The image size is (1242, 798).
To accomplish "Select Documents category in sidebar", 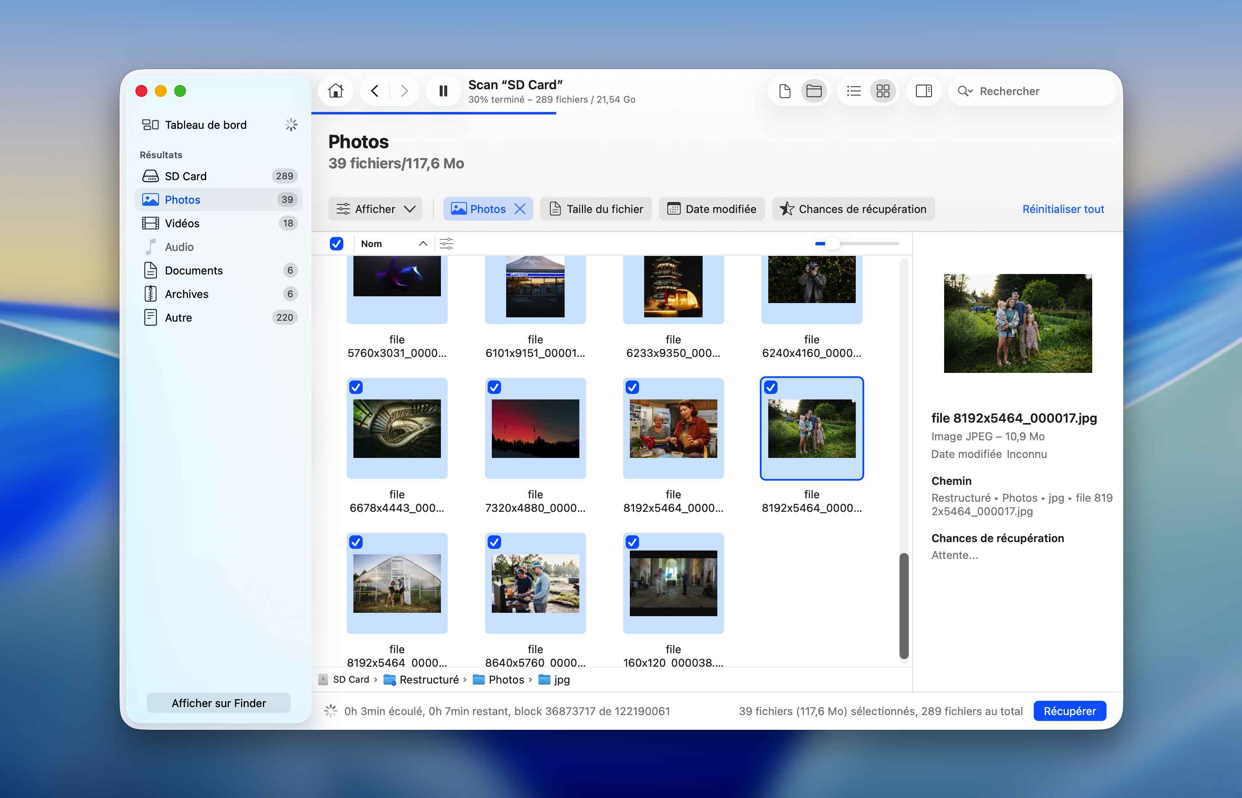I will (218, 271).
